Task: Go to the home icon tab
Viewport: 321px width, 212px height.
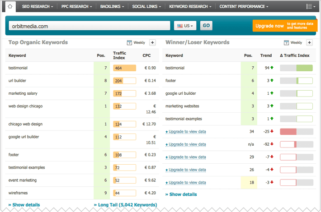Action: pyautogui.click(x=10, y=6)
